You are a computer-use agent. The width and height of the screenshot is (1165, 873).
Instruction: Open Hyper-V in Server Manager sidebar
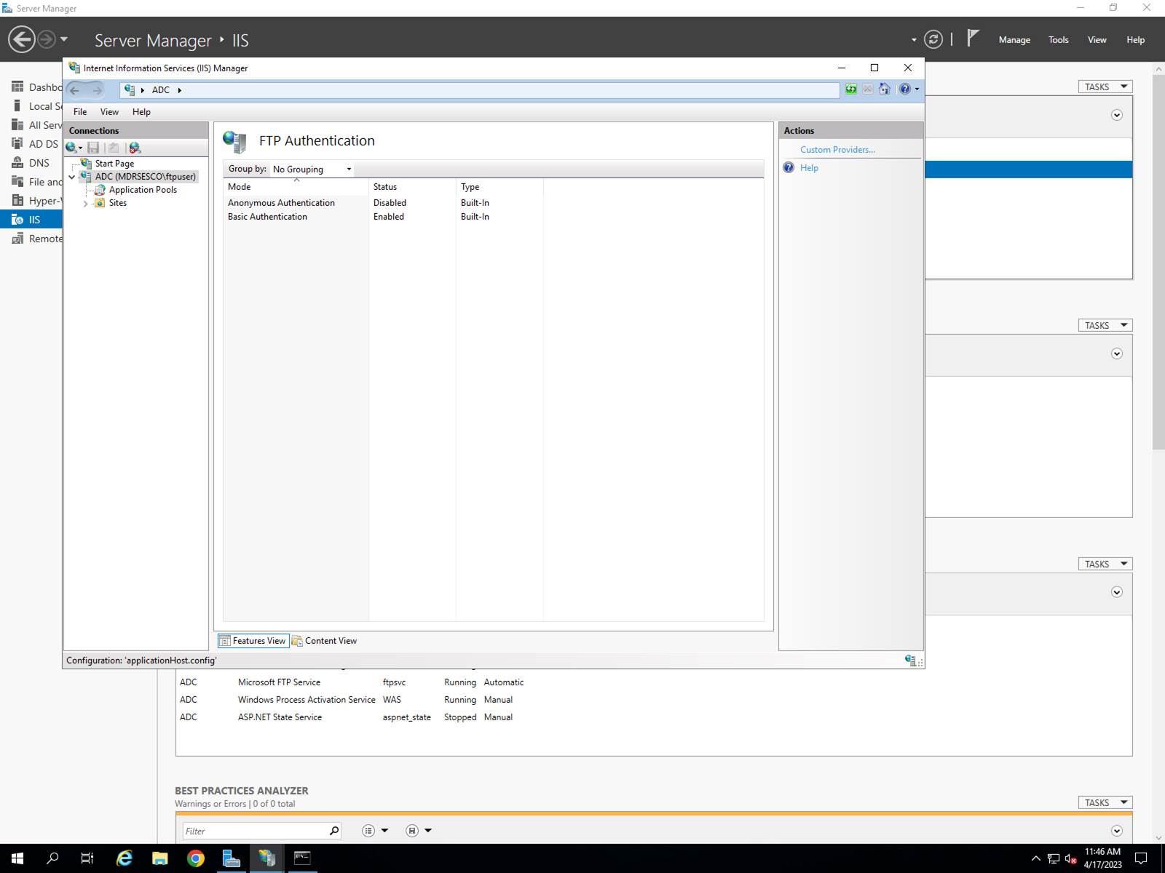[35, 201]
